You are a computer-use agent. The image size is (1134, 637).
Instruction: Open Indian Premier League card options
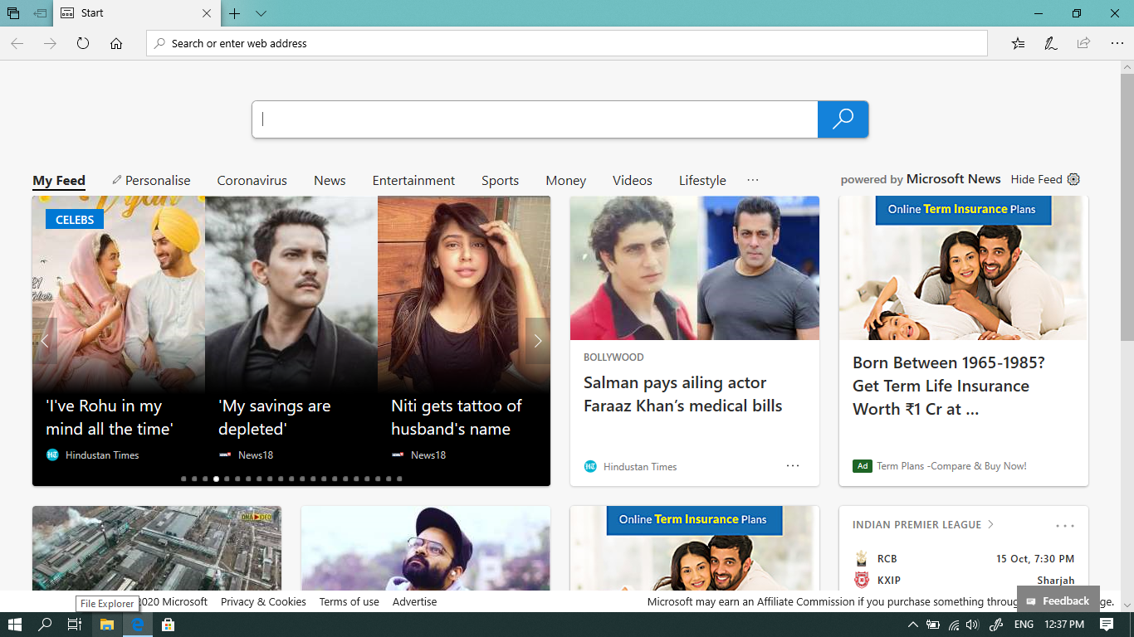click(x=1065, y=525)
